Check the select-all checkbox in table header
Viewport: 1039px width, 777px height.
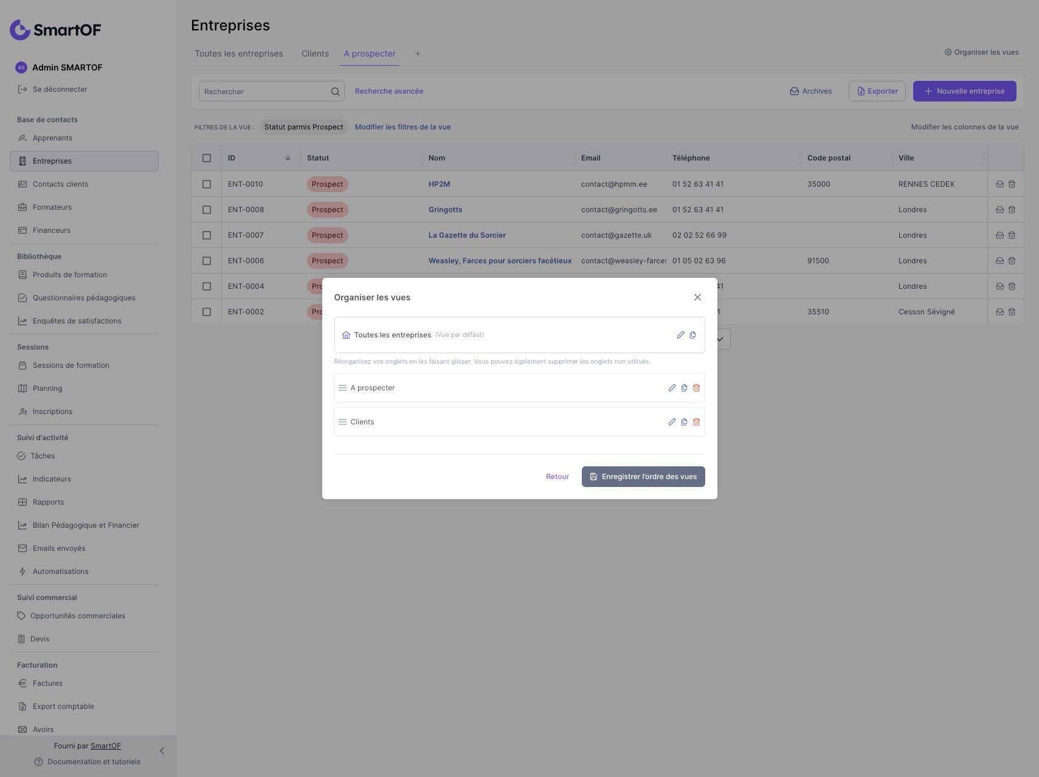coord(207,158)
